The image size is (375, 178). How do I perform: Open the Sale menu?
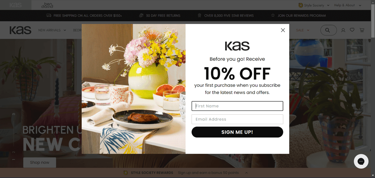point(303,30)
